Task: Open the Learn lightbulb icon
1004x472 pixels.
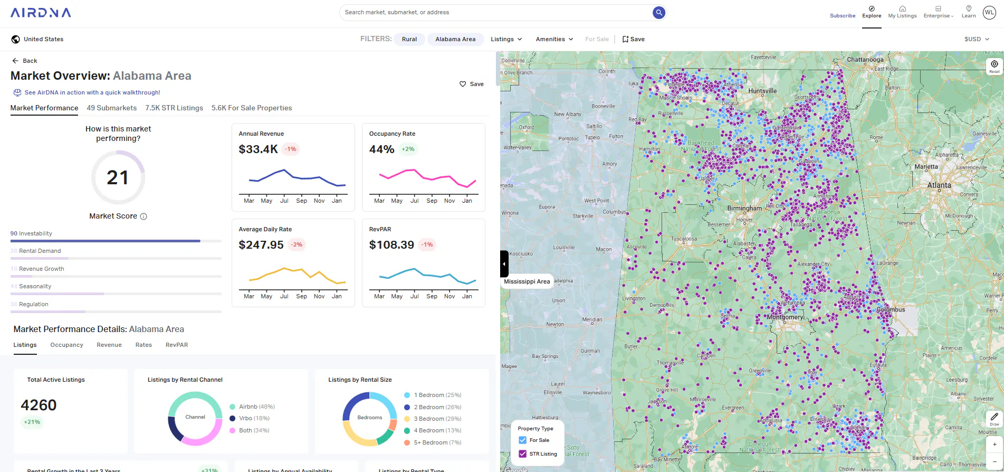Action: tap(969, 8)
